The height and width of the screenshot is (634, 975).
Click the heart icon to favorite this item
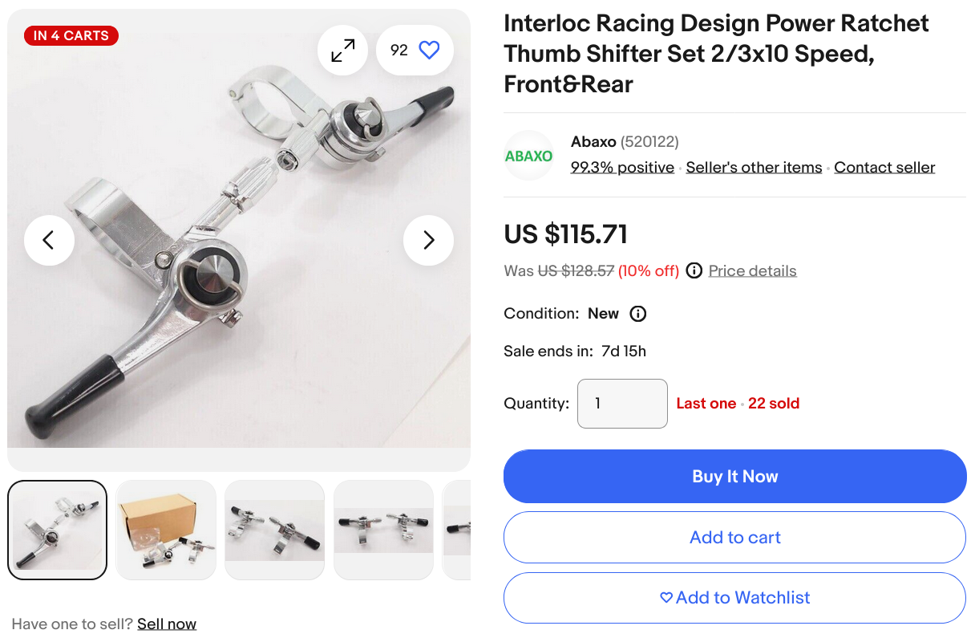(429, 51)
